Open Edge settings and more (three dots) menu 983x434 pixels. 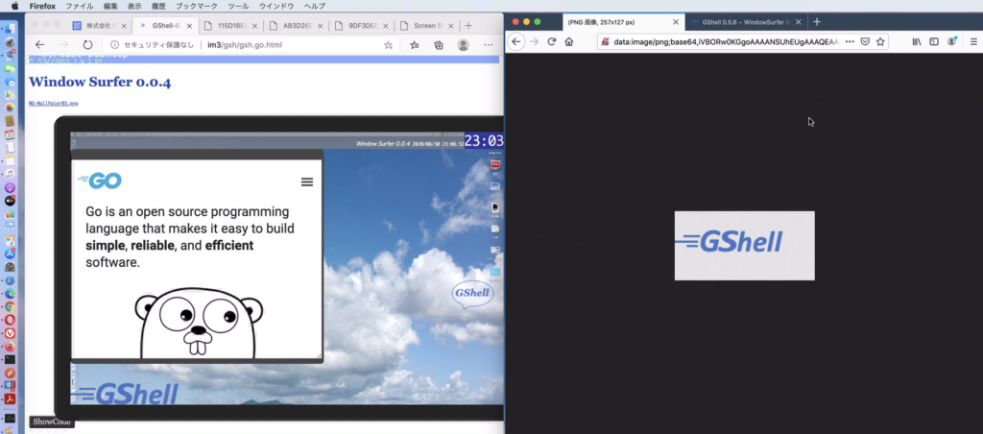(490, 44)
